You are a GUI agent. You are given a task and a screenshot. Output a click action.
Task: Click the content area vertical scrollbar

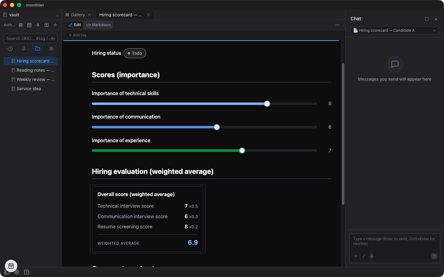[343, 134]
